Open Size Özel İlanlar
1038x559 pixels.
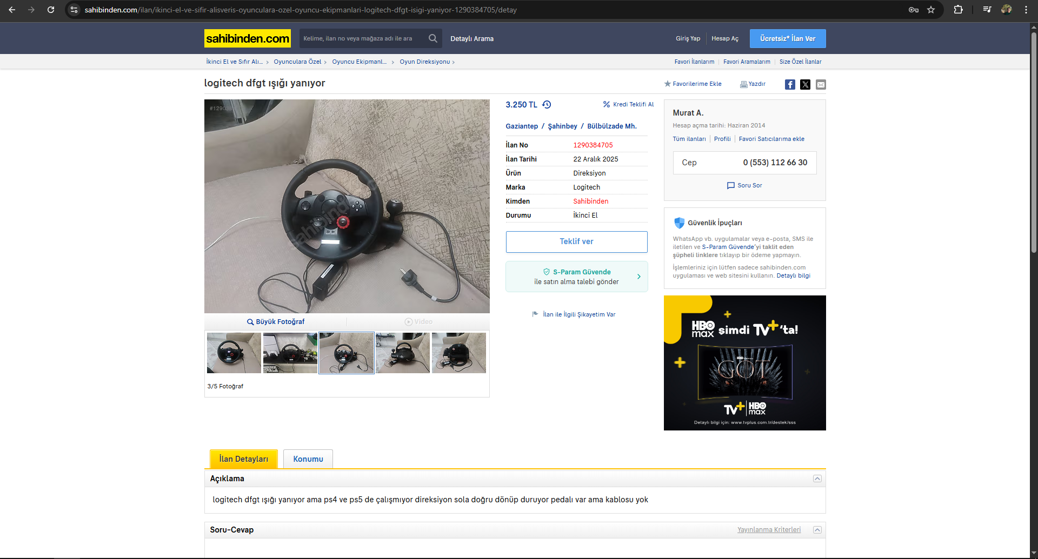click(x=800, y=62)
